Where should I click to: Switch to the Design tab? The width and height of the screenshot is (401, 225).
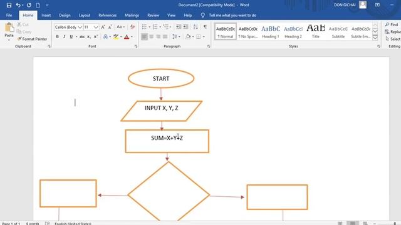65,15
